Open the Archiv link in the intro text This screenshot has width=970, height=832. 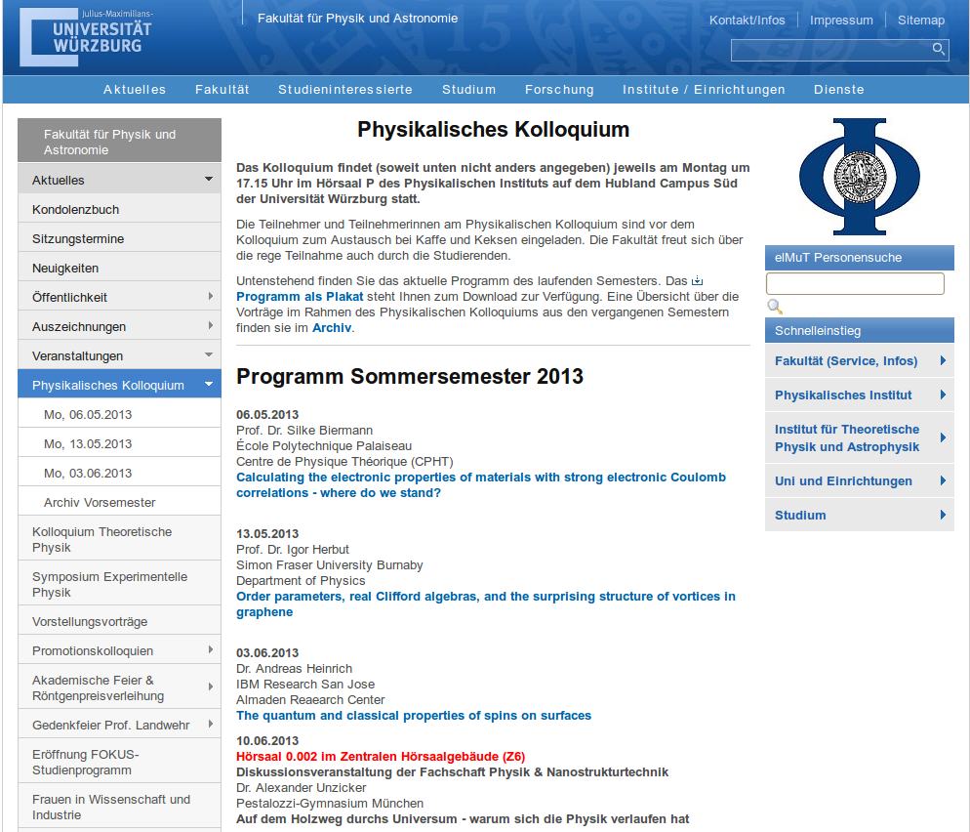(332, 327)
